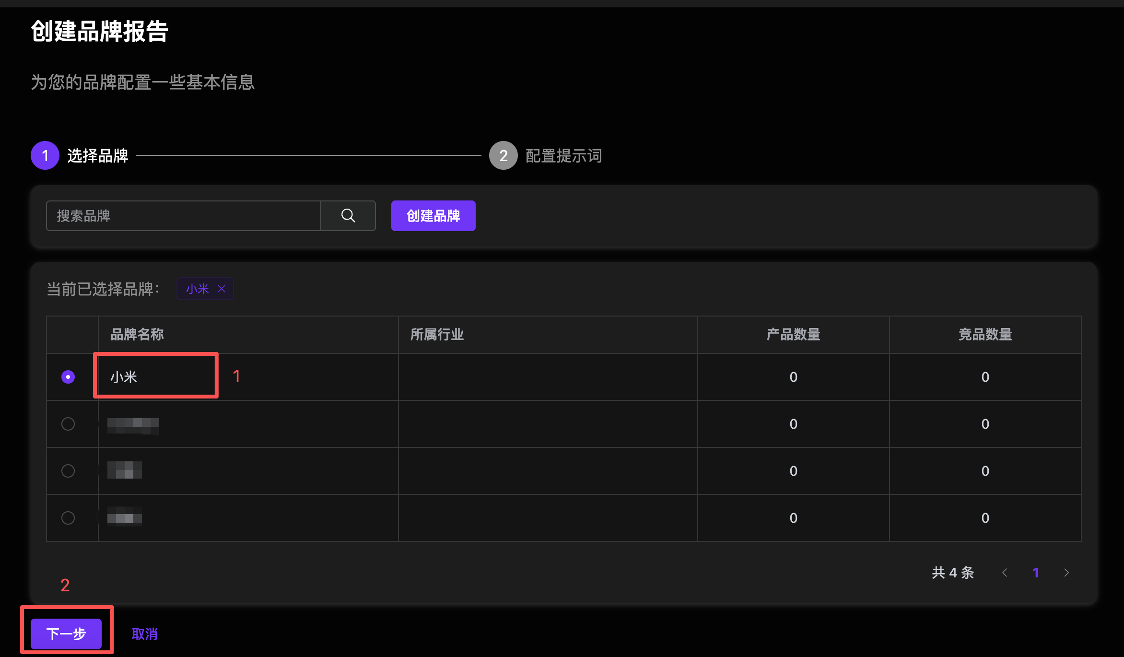The height and width of the screenshot is (657, 1124).
Task: Click the 所属行业 column header
Action: point(437,334)
